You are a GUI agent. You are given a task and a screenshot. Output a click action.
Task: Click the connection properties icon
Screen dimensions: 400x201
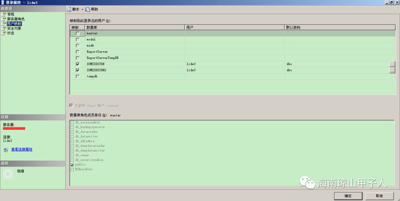click(6, 150)
